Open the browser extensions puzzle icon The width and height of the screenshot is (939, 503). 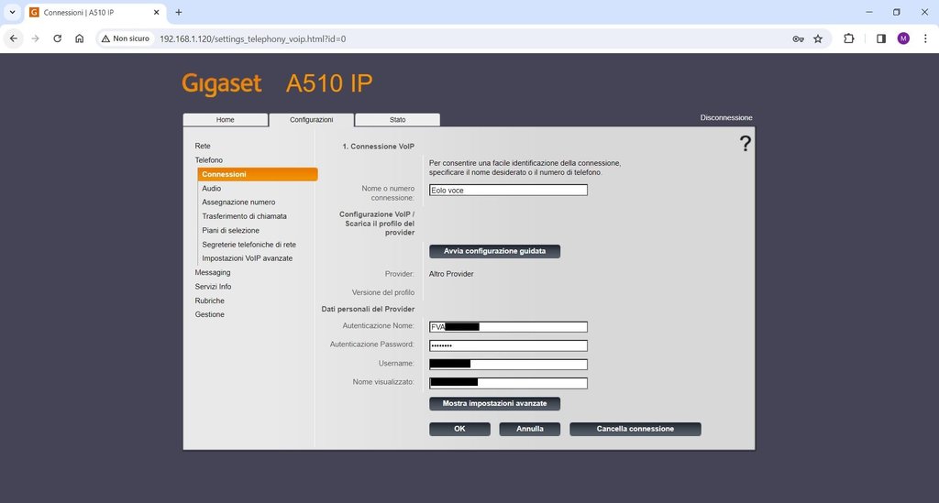(x=849, y=38)
